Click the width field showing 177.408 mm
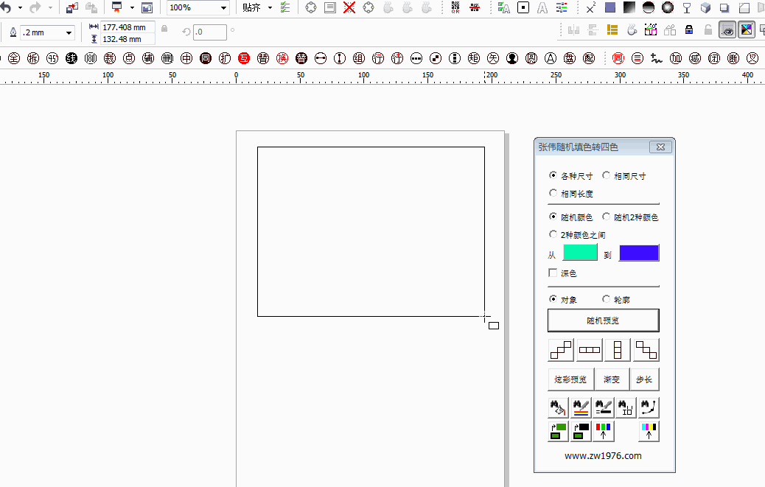This screenshot has width=765, height=487. [x=127, y=27]
